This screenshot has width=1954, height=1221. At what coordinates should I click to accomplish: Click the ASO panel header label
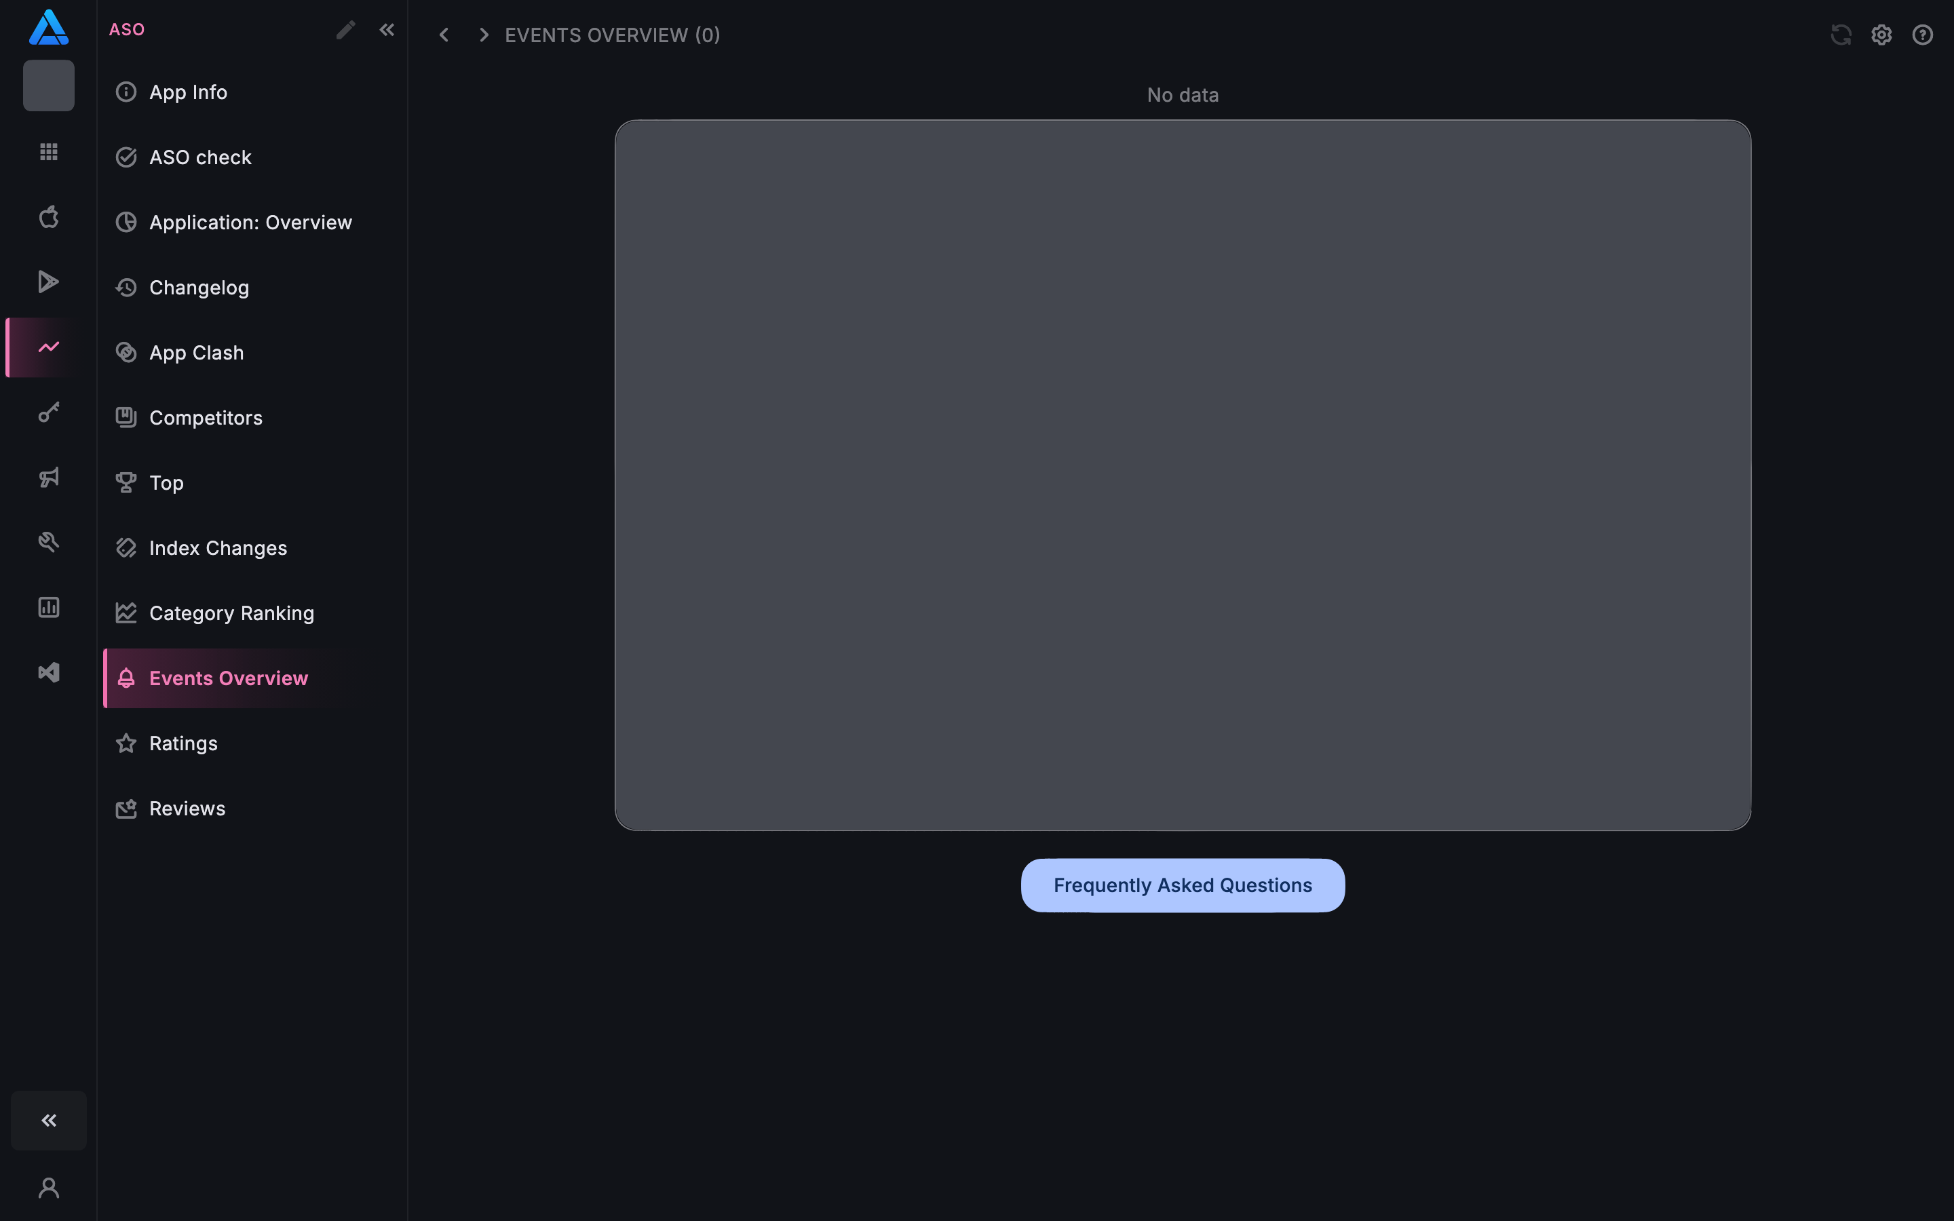pos(127,30)
